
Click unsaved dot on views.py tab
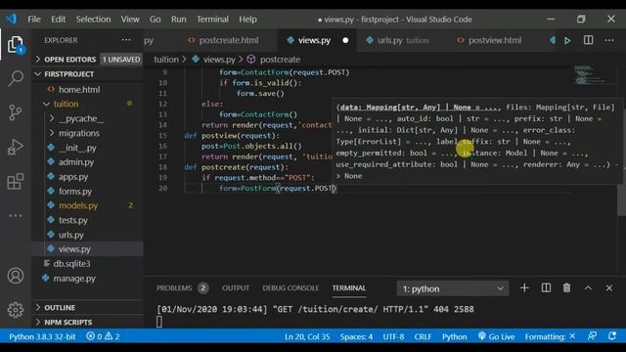345,40
